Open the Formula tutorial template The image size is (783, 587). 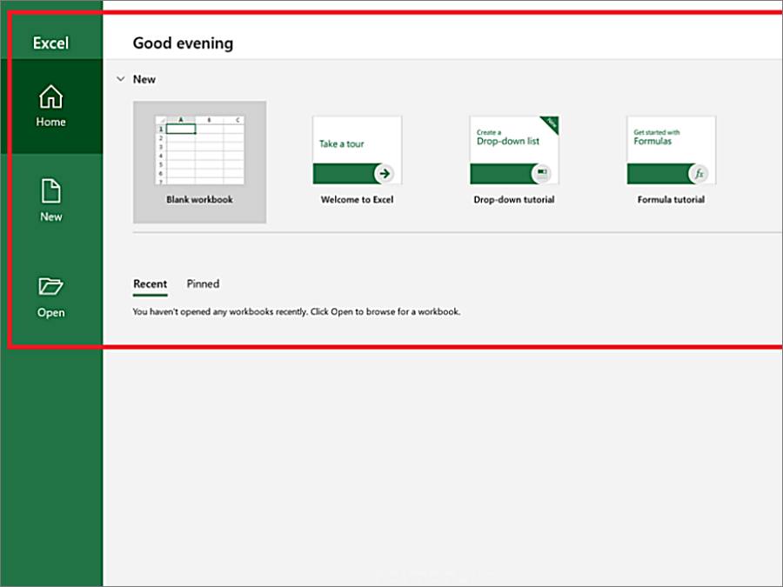click(671, 161)
